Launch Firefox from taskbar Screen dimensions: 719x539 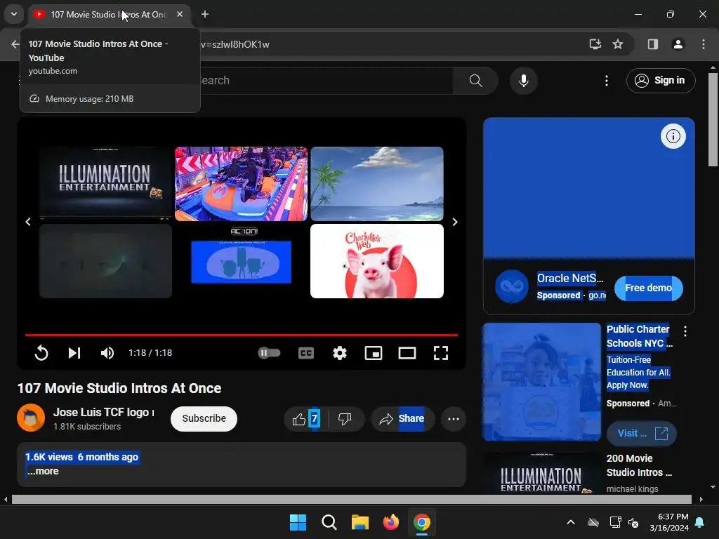390,522
